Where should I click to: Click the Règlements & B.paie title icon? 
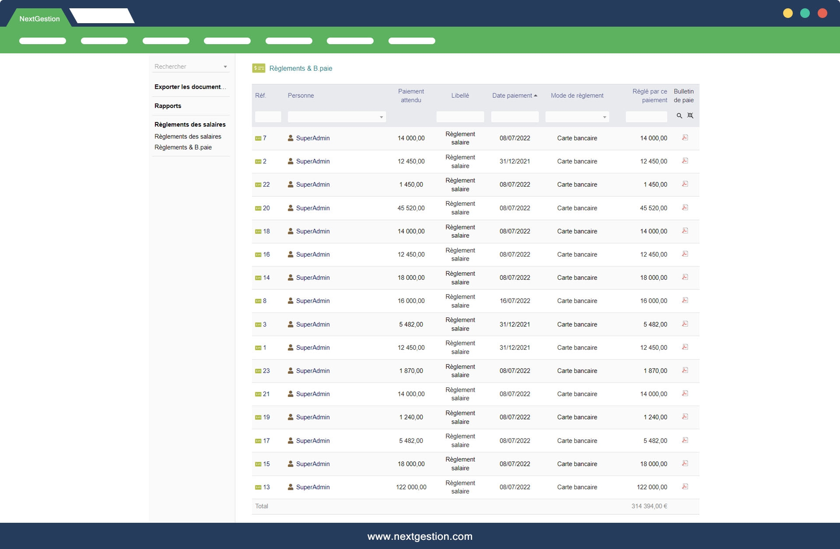pos(259,68)
